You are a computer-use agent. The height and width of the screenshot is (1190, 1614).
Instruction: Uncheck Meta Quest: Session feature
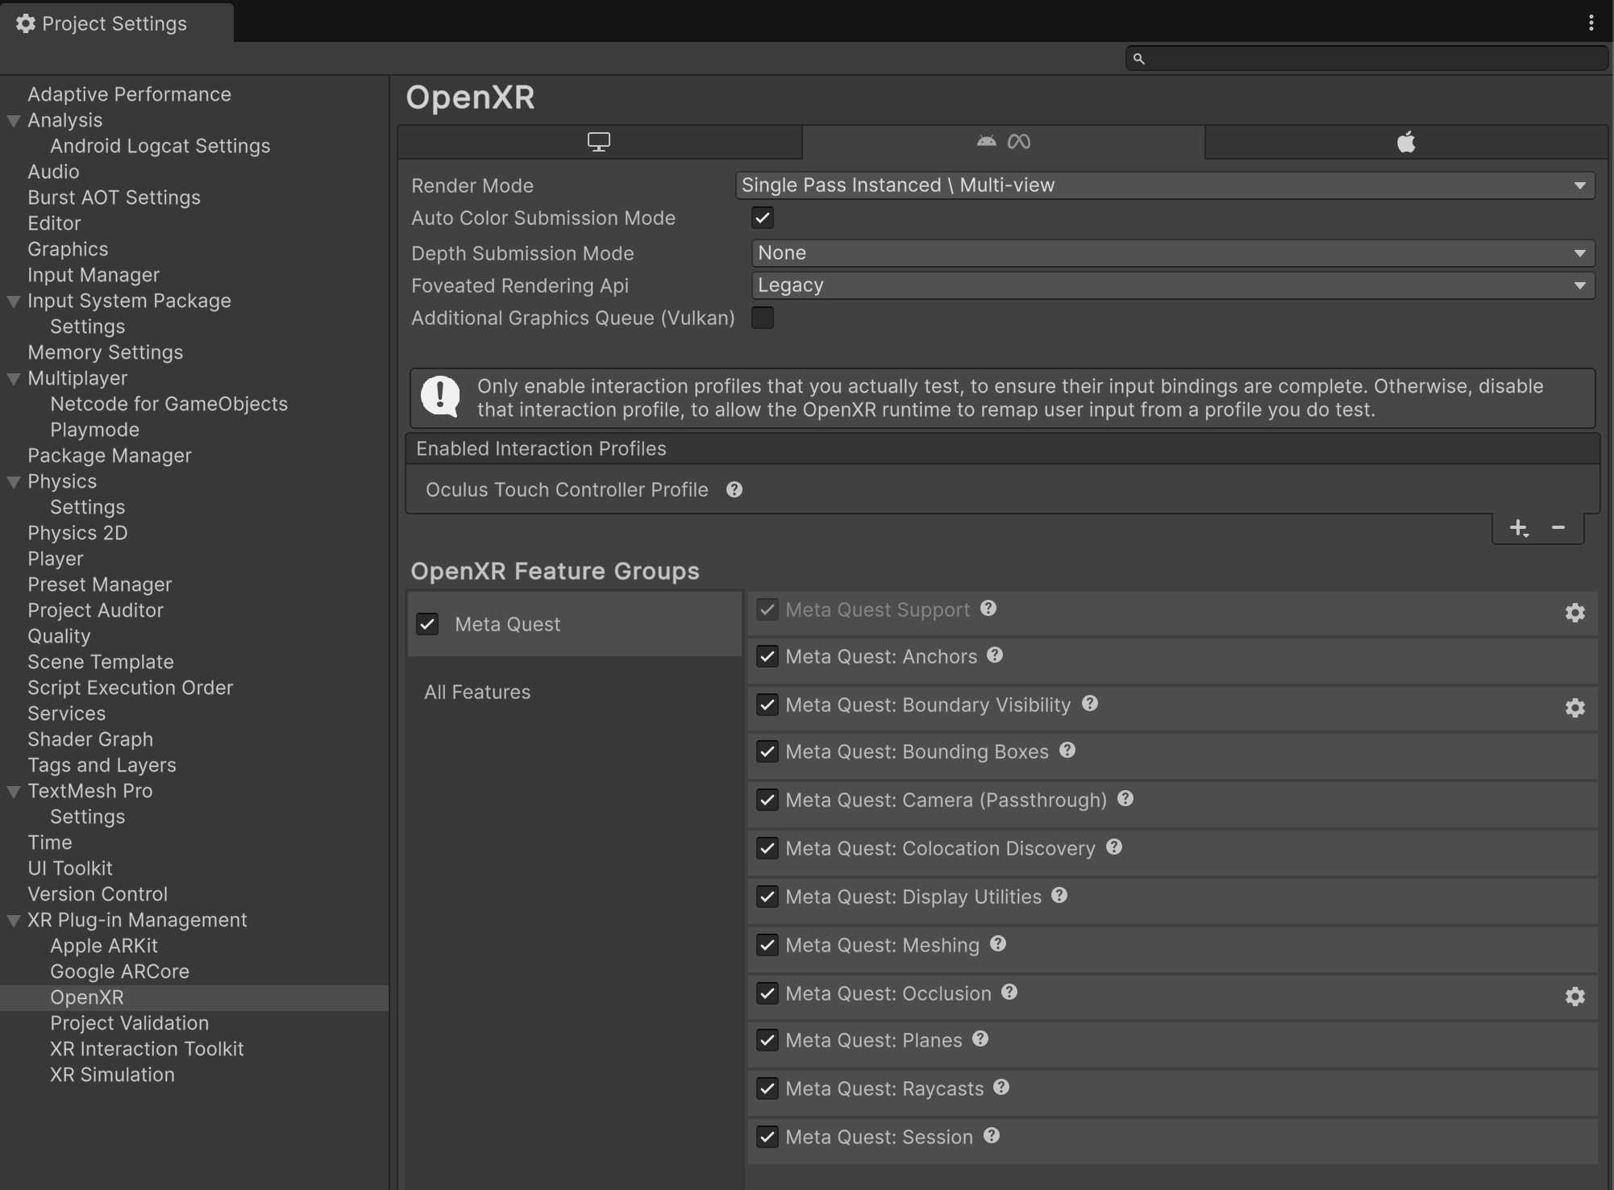(767, 1137)
